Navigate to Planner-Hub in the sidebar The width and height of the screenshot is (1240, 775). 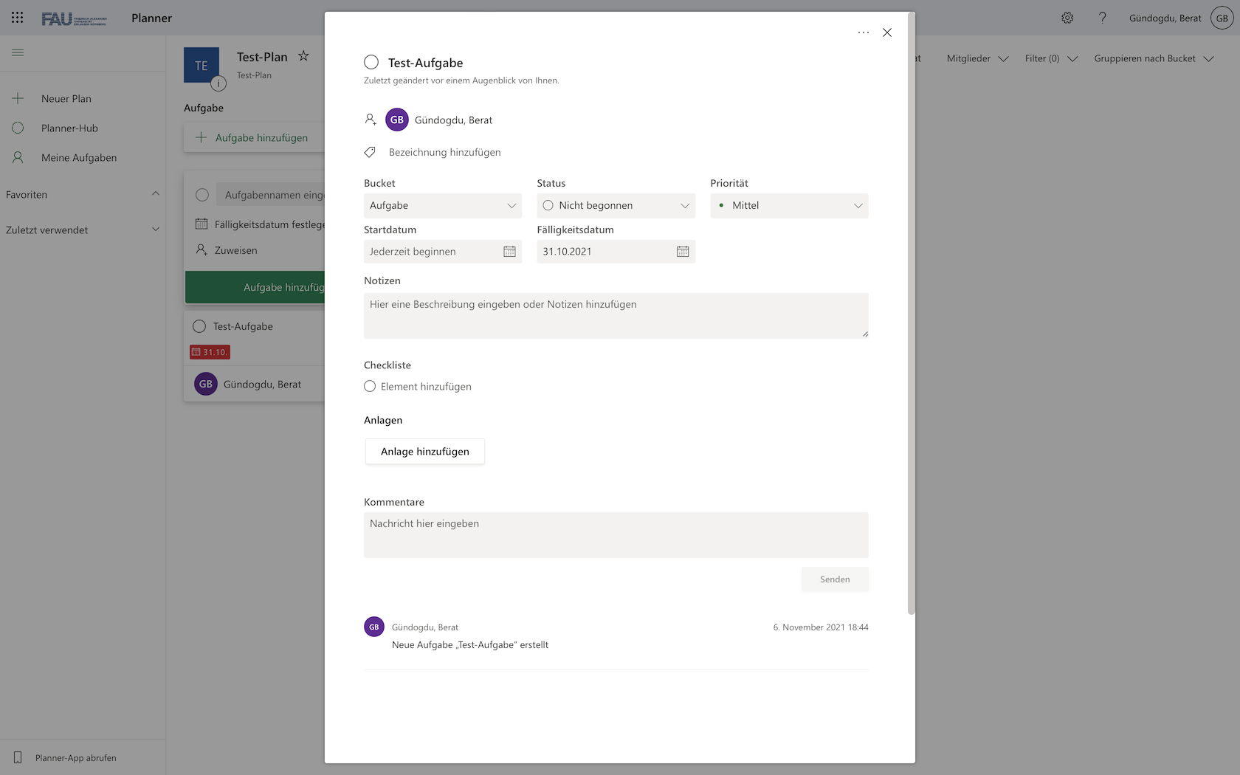point(70,128)
